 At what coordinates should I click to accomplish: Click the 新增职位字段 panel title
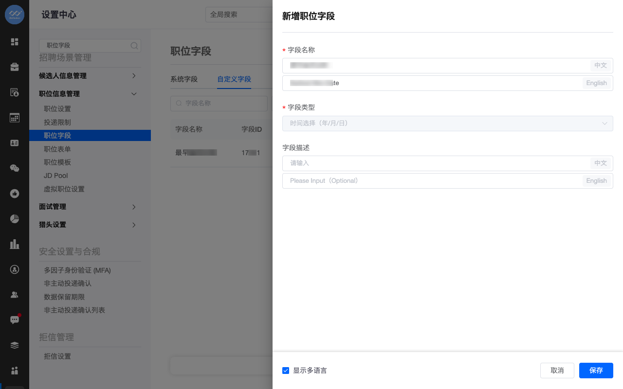[x=309, y=17]
